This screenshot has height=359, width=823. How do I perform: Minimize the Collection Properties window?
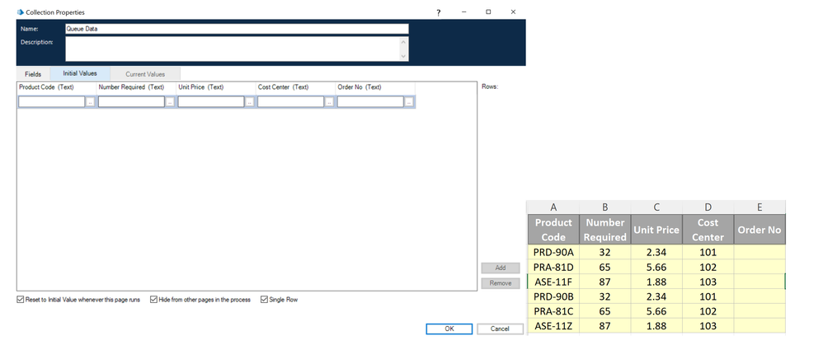(x=464, y=12)
